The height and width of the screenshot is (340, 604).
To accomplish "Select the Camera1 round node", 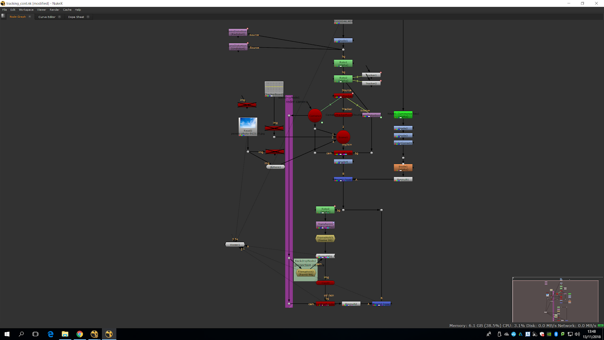I will click(315, 116).
